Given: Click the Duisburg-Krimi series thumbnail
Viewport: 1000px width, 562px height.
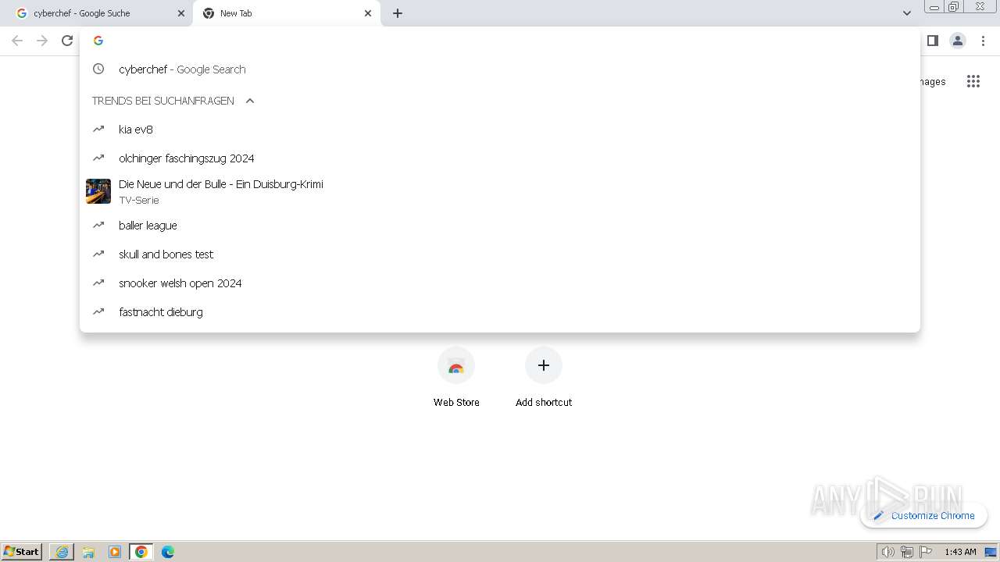Looking at the screenshot, I should [98, 191].
